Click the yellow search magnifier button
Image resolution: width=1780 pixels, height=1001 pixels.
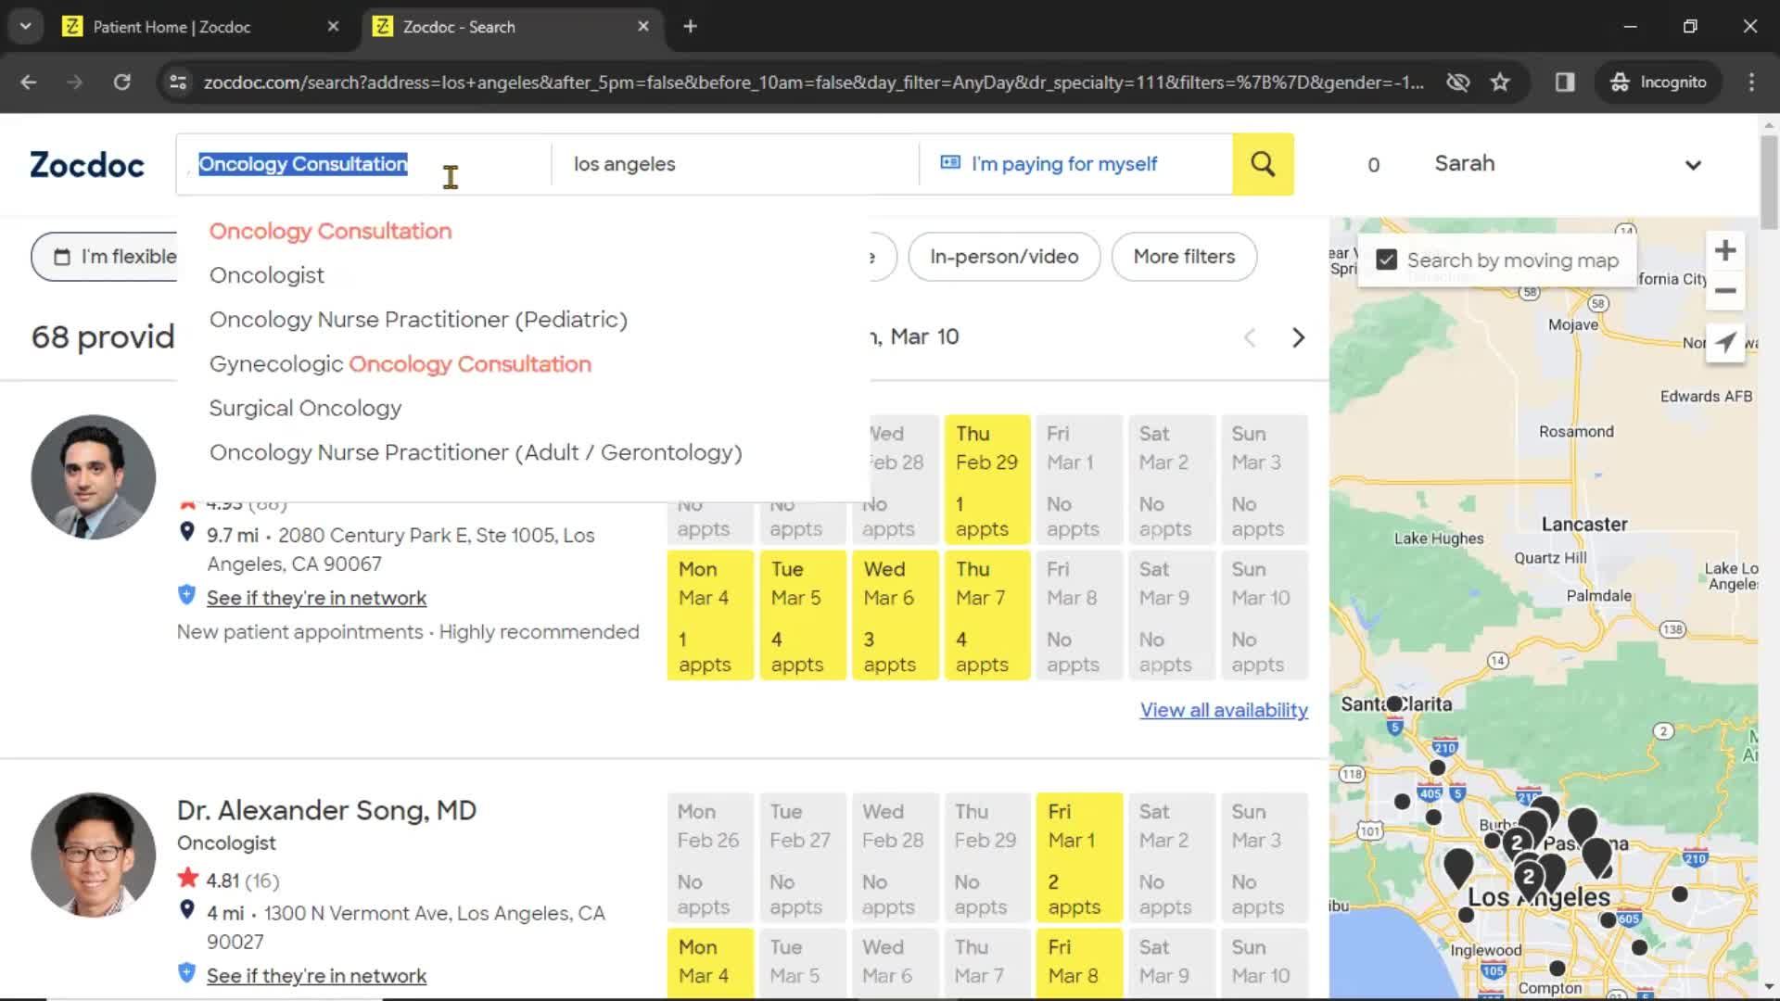(1263, 164)
